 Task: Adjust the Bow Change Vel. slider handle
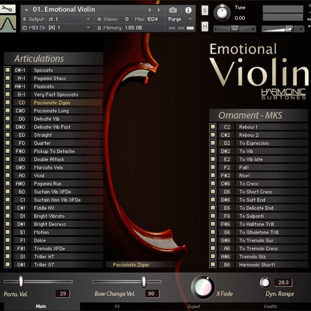coord(144,281)
